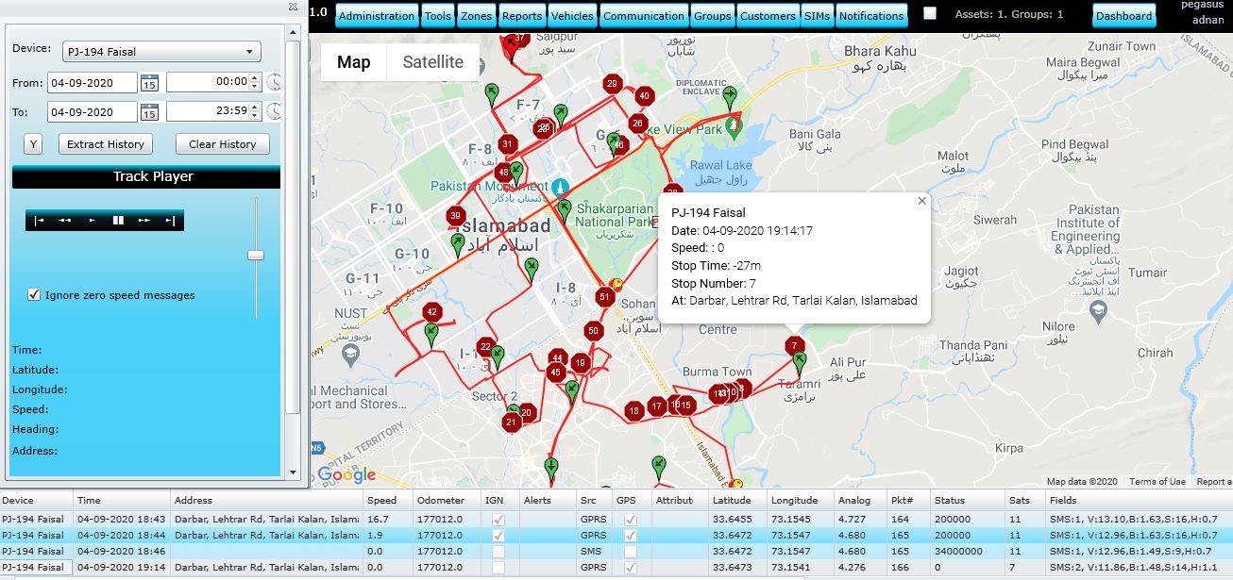The image size is (1233, 580).
Task: Select stop marker 29 on map
Action: 612,85
